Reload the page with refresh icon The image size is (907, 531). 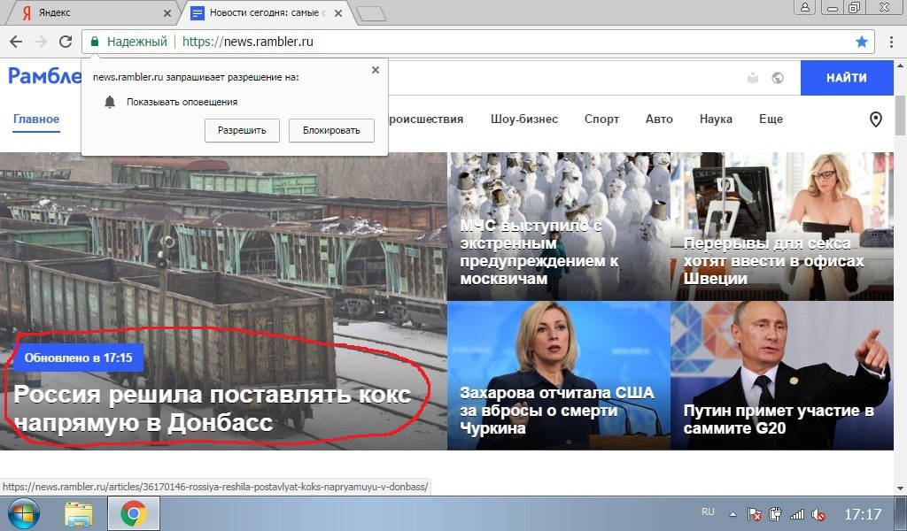(65, 42)
